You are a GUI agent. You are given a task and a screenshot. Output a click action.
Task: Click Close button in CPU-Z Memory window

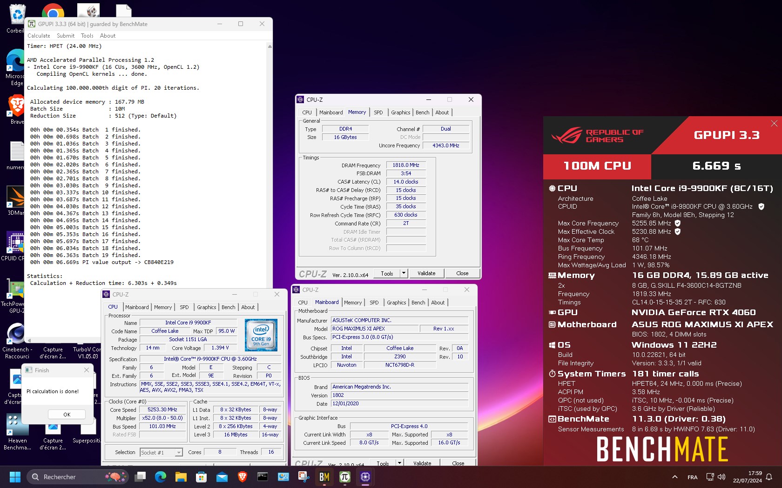(x=462, y=273)
